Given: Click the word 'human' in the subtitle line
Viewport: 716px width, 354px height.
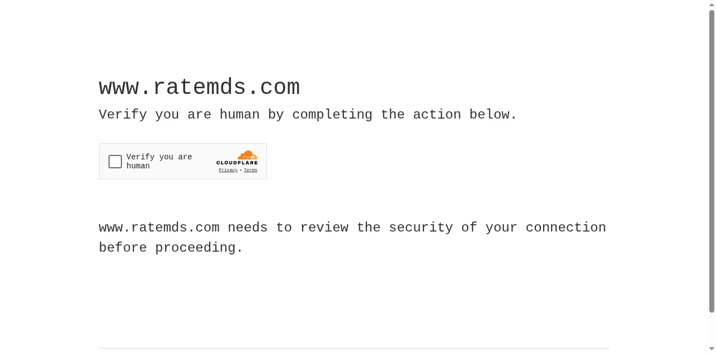Looking at the screenshot, I should click(239, 115).
